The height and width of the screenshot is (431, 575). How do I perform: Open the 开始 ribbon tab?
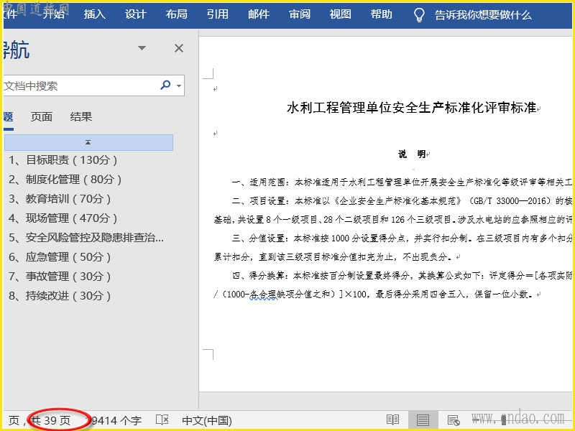(x=53, y=14)
